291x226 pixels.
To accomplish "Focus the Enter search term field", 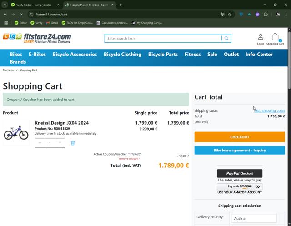I will 163,38.
